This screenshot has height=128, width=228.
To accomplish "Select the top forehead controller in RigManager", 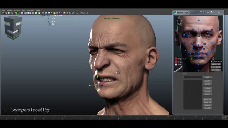I will click(x=199, y=20).
